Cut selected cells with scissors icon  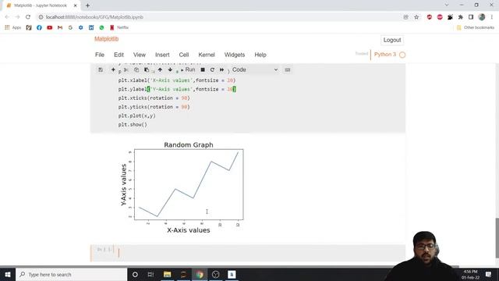point(126,69)
